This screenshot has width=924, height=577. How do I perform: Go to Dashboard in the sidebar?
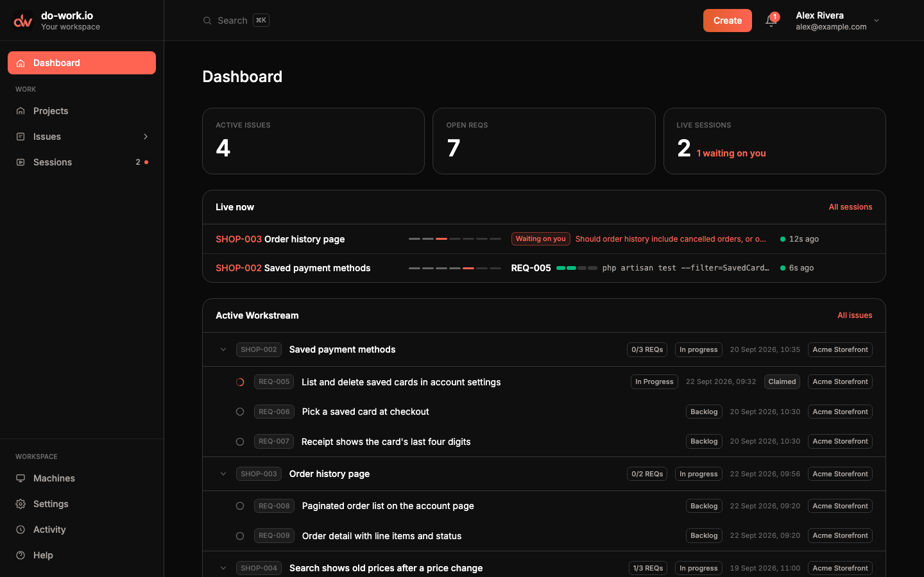(81, 63)
